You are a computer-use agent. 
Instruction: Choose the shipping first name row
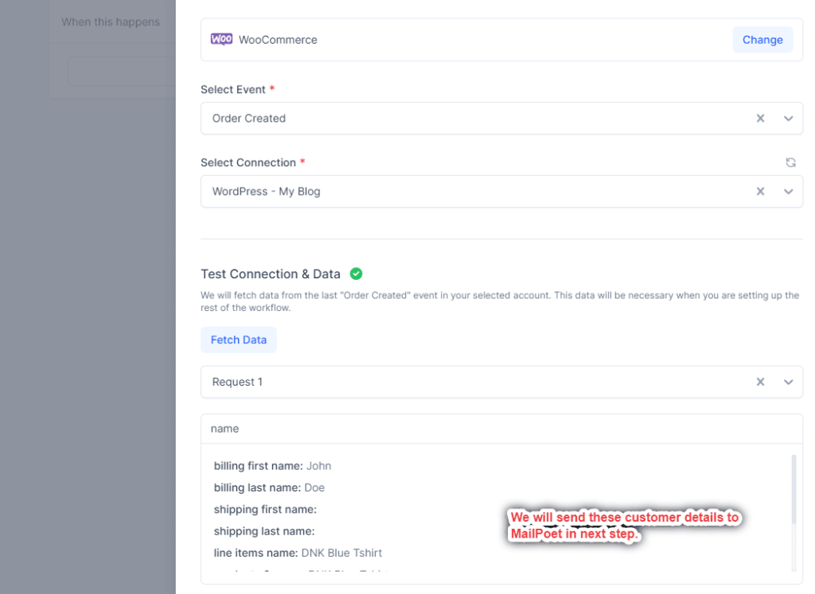click(x=265, y=509)
